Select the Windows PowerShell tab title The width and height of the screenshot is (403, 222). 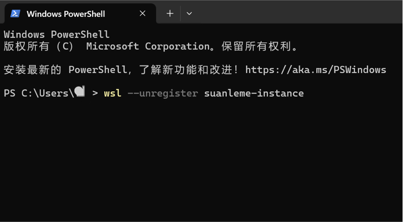coord(66,14)
